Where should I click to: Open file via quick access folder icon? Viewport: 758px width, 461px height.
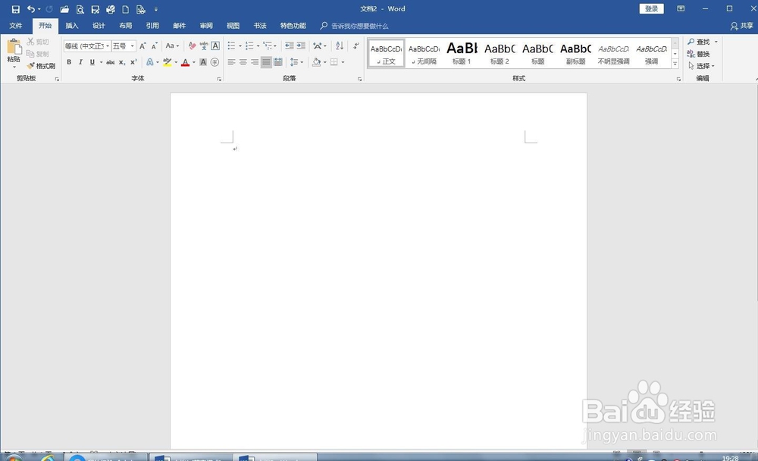[64, 9]
